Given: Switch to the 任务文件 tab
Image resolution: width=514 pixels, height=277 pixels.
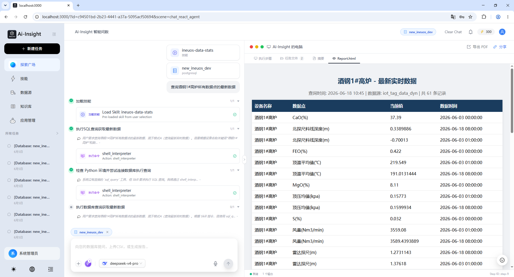Looking at the screenshot, I should pos(292,58).
